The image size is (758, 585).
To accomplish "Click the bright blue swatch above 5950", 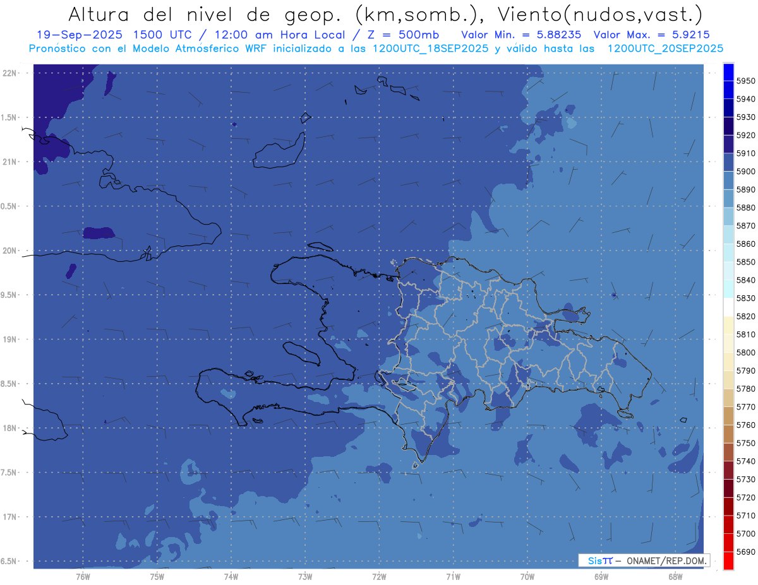I will [728, 72].
